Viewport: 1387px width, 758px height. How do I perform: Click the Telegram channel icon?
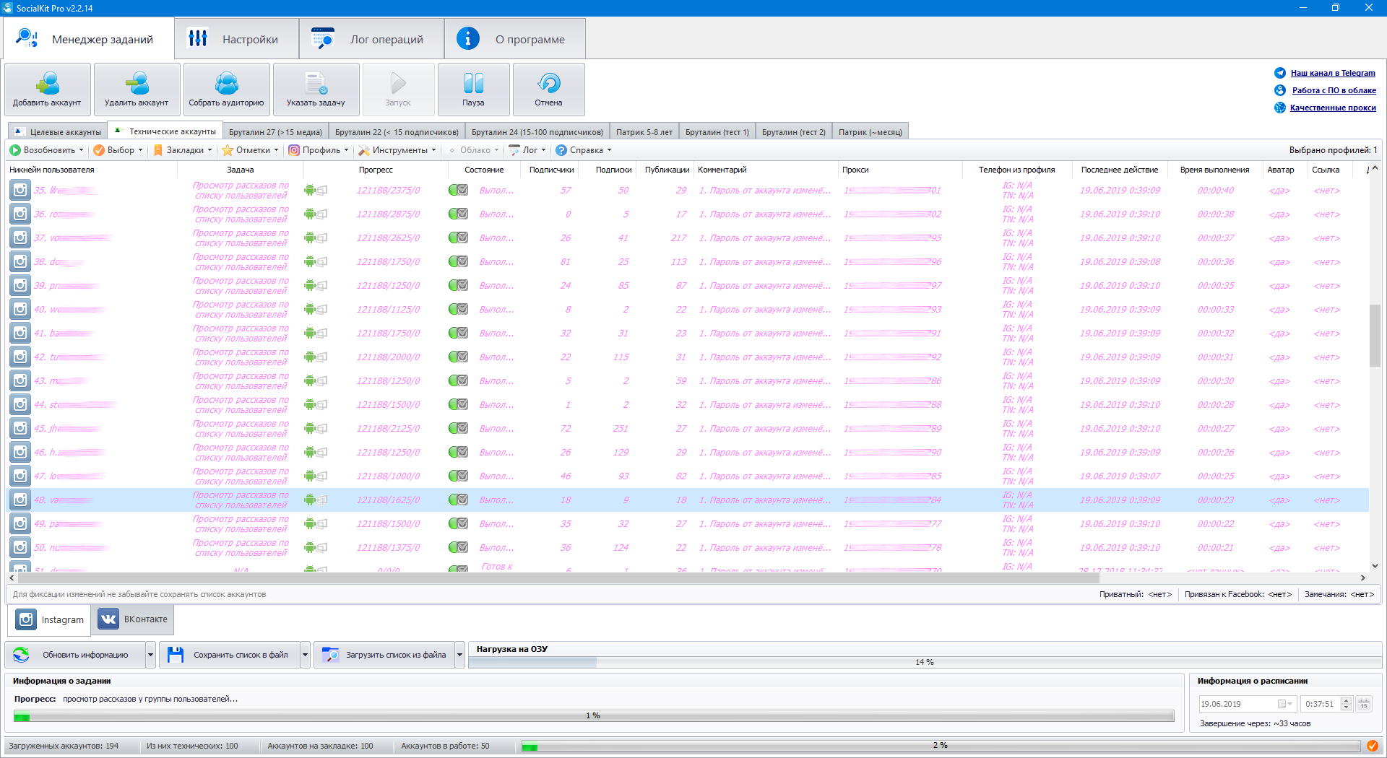(1280, 73)
